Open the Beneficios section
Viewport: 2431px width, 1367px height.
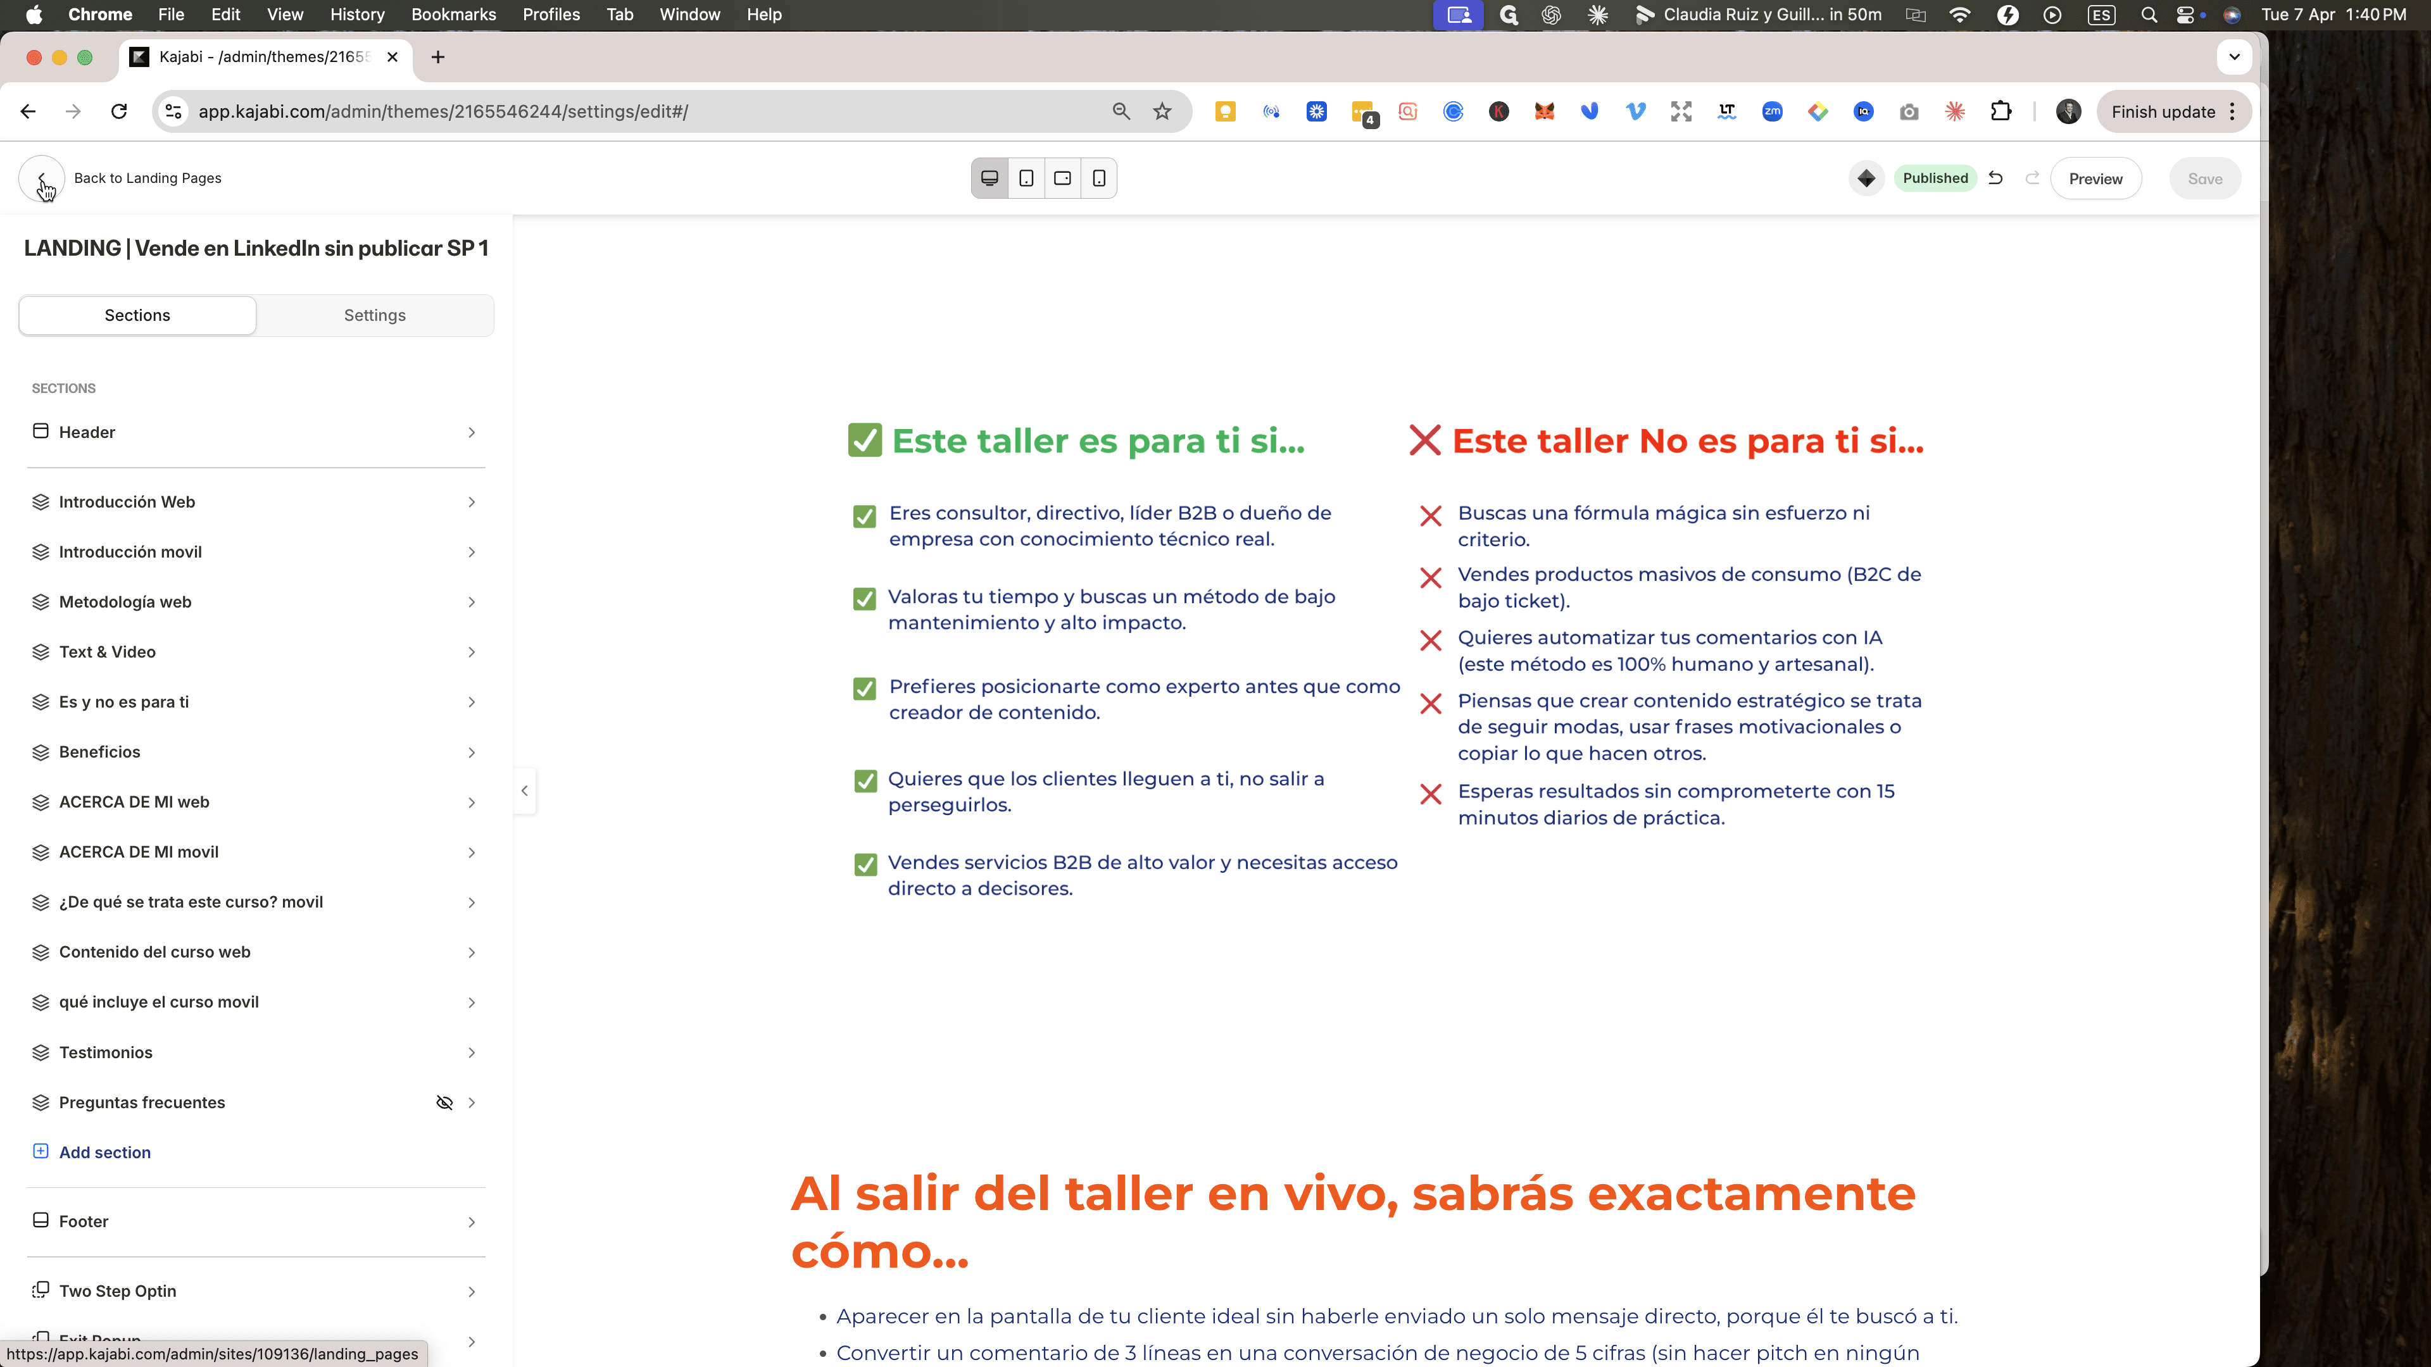click(x=256, y=752)
